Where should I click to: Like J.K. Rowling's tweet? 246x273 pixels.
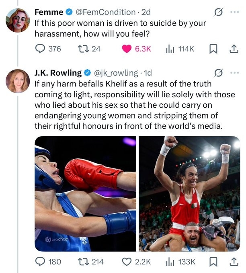127,262
